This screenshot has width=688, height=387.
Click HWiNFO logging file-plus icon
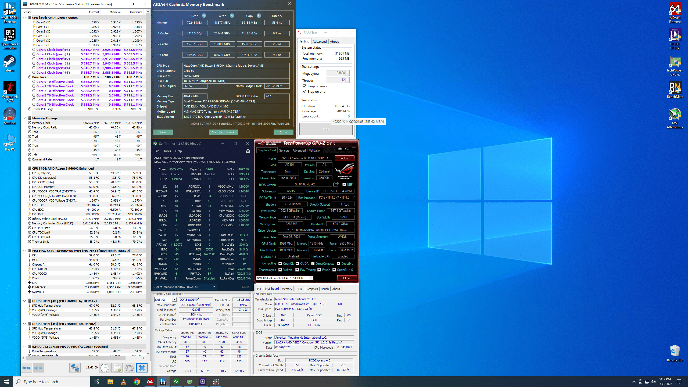[117, 368]
